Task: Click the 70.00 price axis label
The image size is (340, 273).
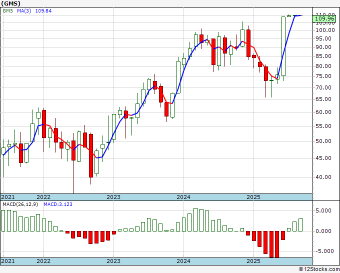Action: (323, 87)
